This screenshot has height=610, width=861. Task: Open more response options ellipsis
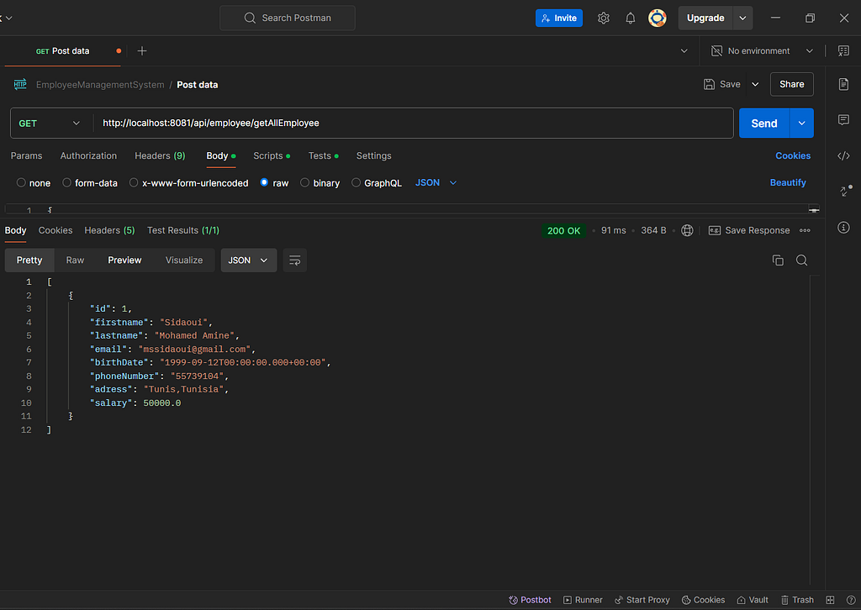point(805,230)
